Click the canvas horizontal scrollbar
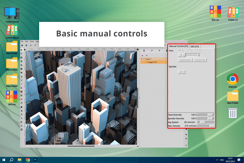 81,146
